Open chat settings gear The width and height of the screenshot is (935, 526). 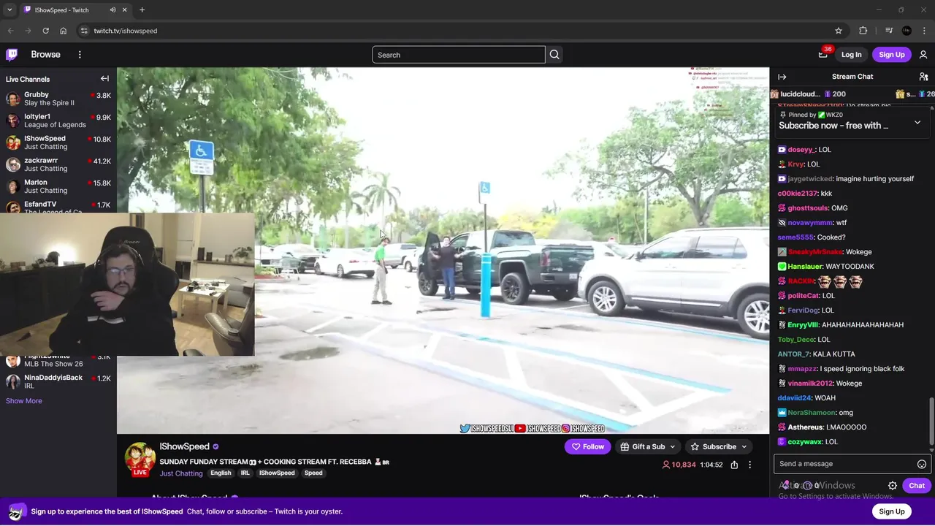(893, 486)
